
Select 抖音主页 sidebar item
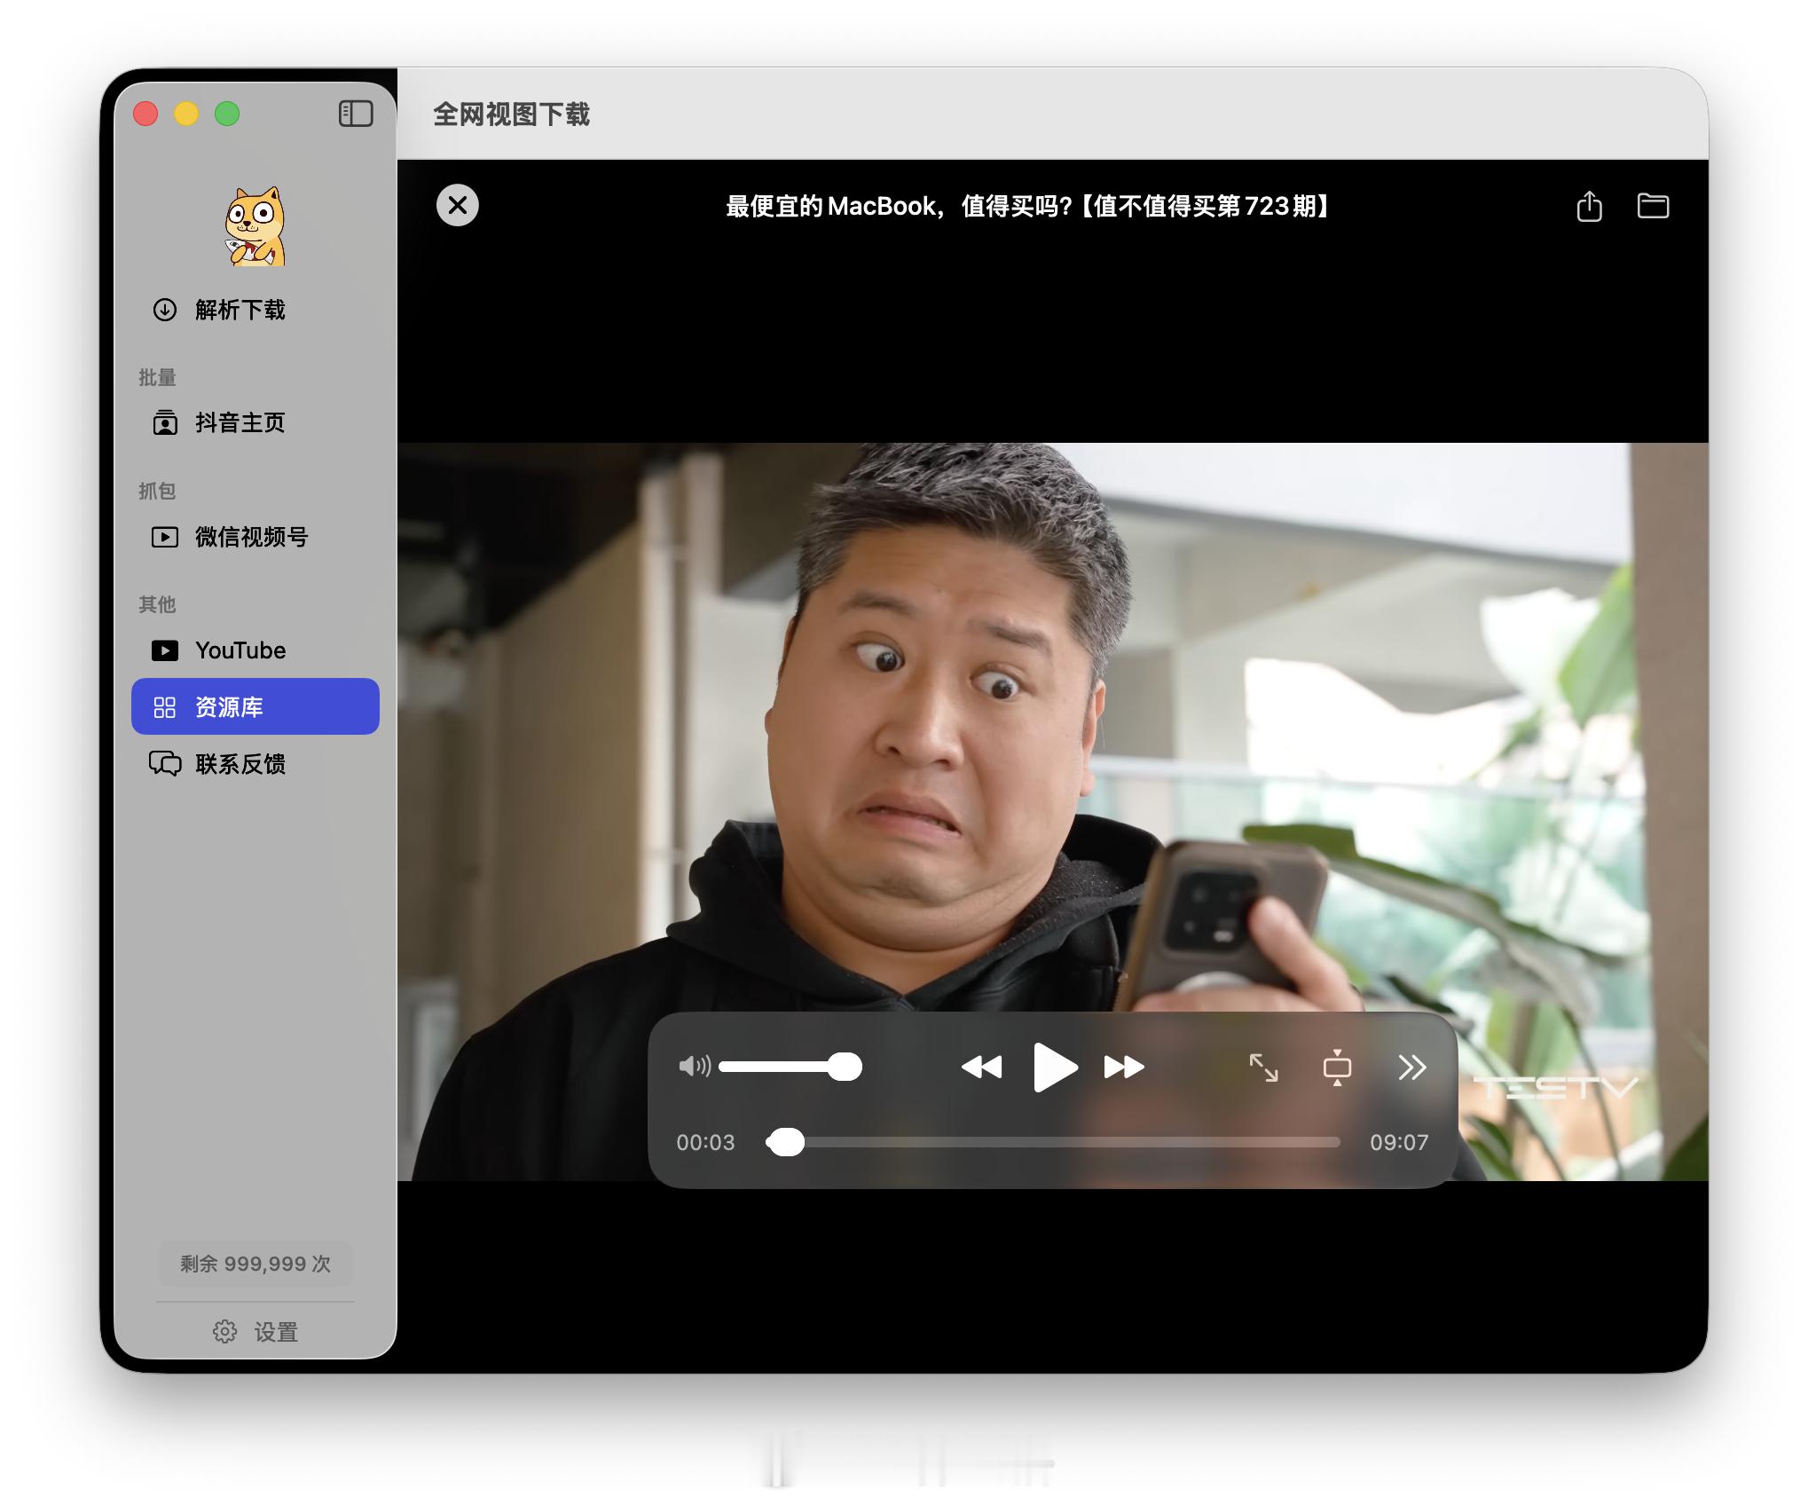pyautogui.click(x=240, y=422)
